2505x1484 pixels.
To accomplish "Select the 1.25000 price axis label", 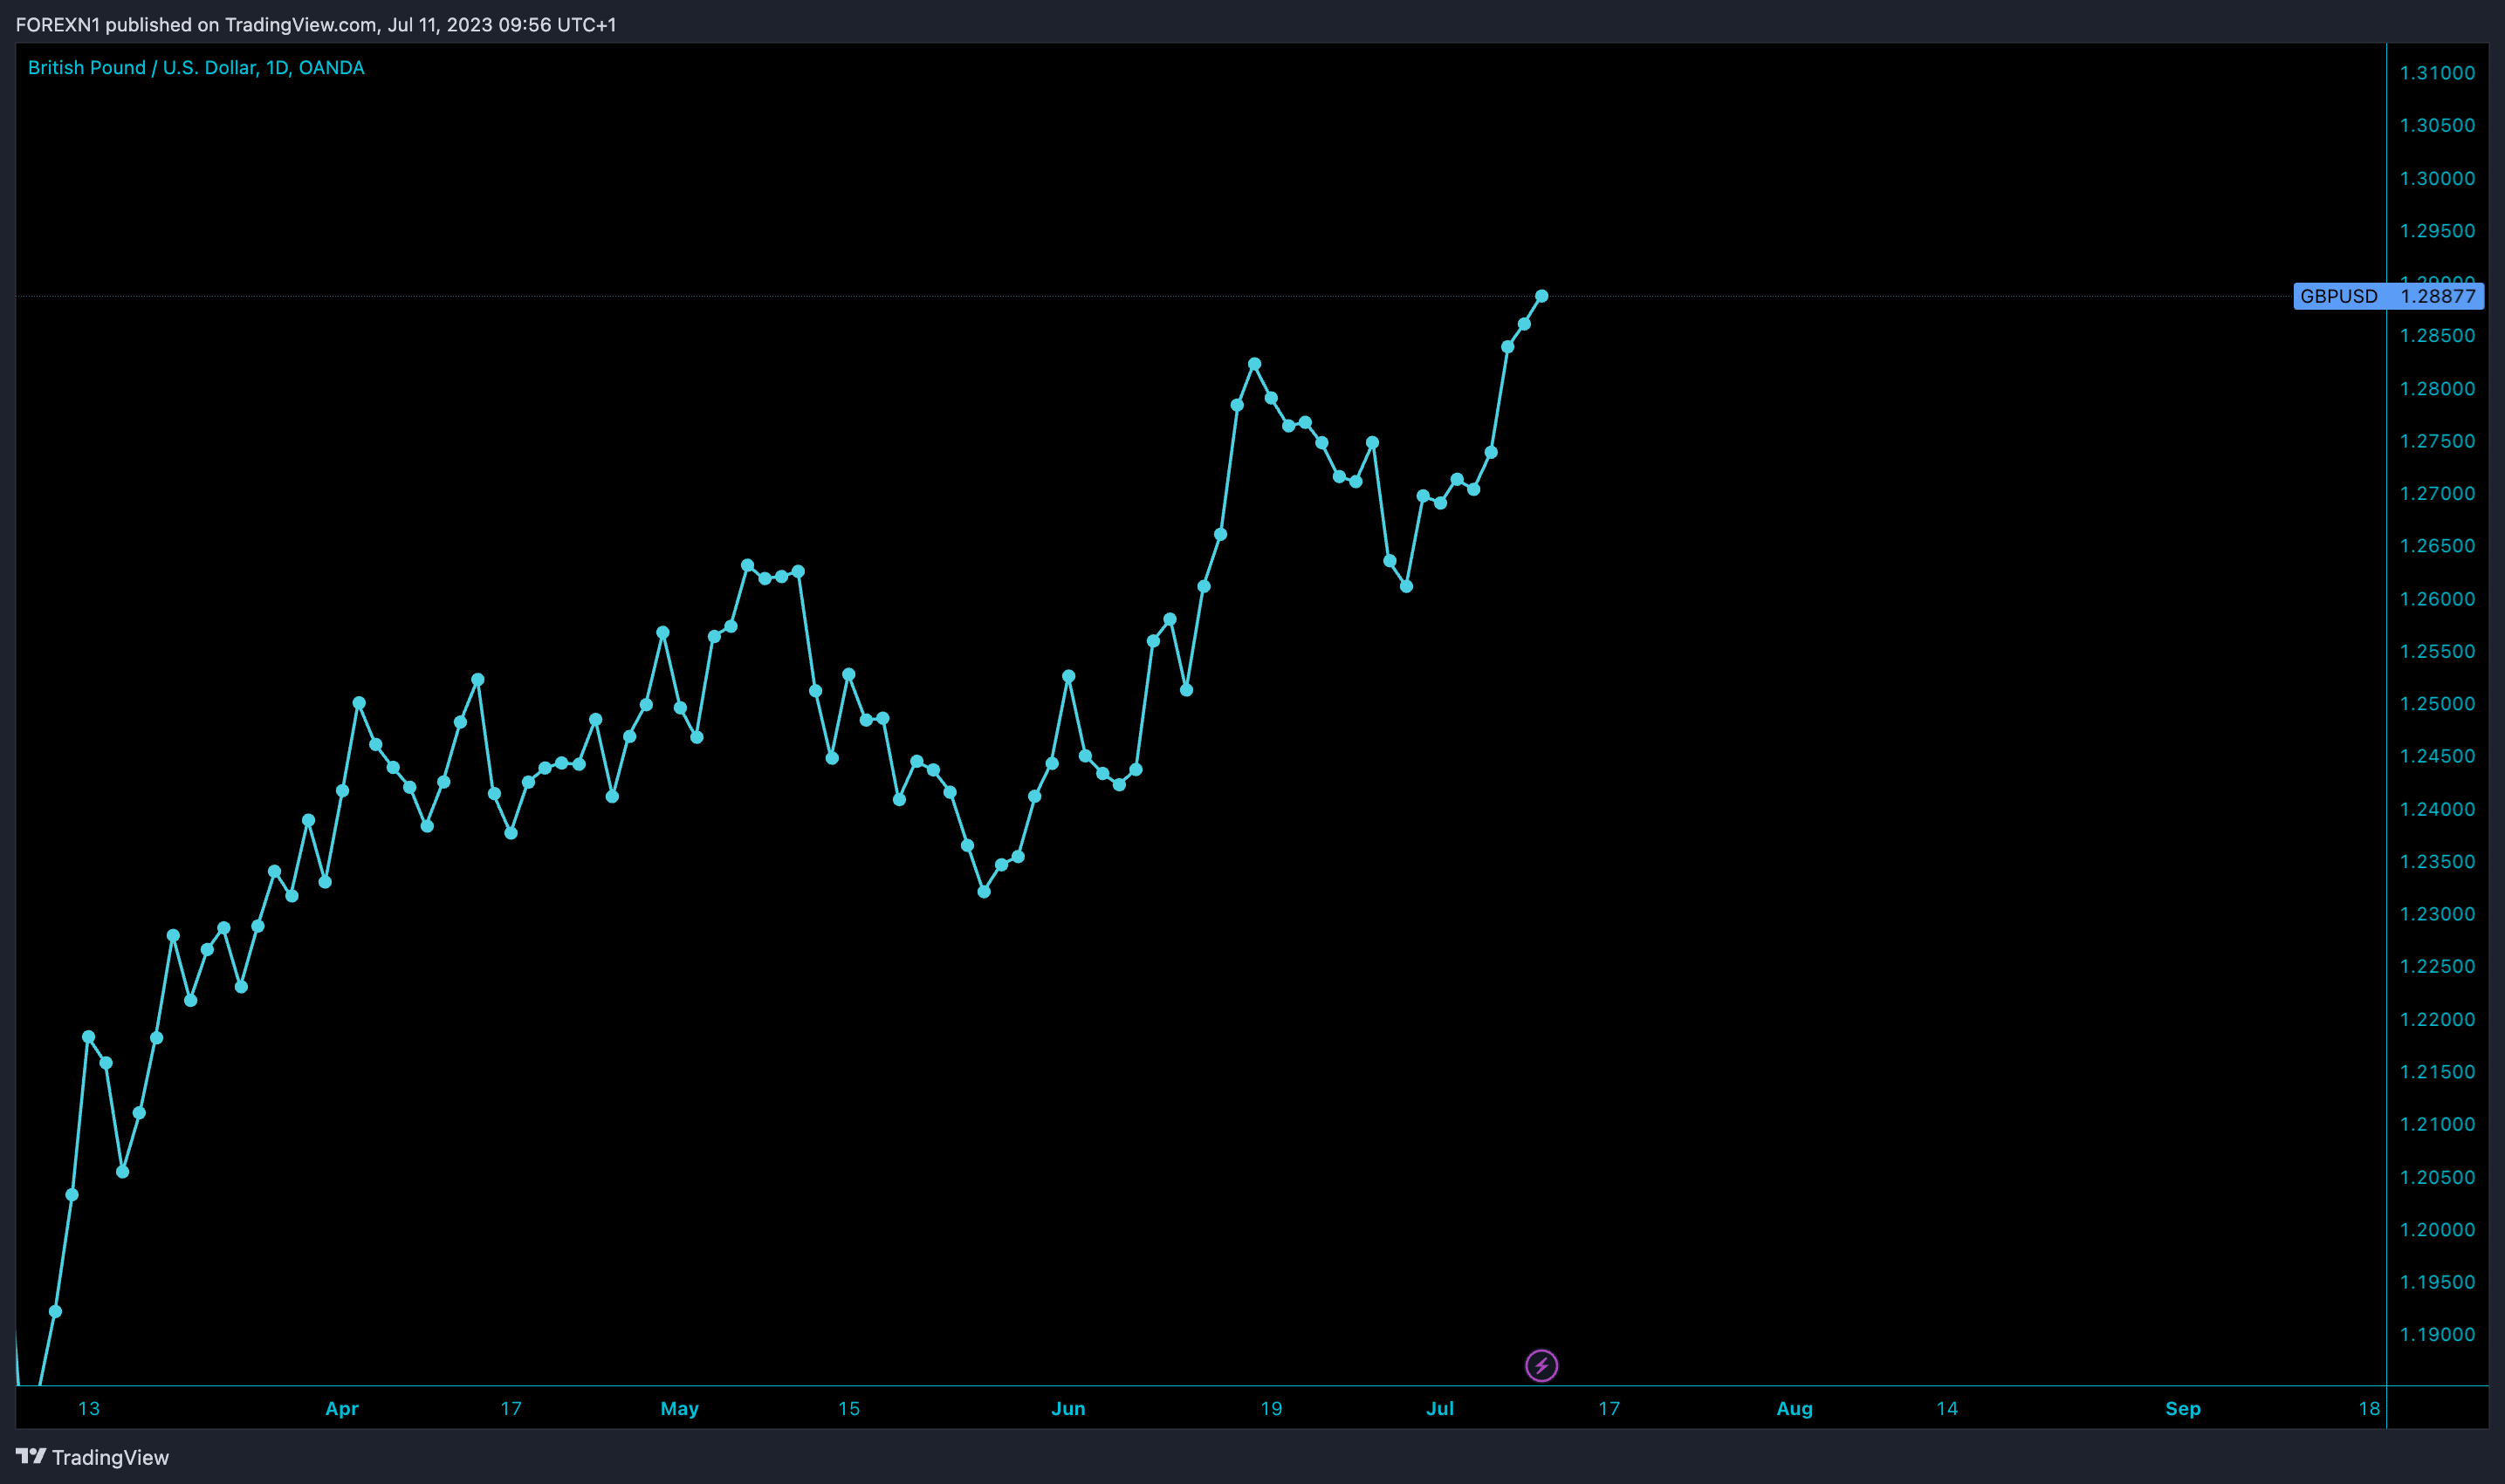I will pos(2437,703).
